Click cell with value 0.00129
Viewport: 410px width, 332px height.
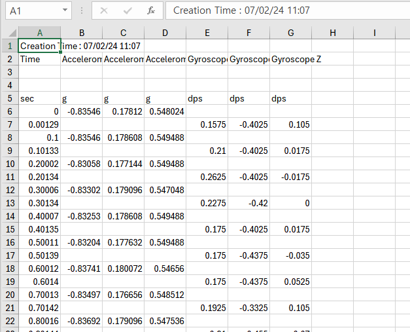(x=39, y=124)
